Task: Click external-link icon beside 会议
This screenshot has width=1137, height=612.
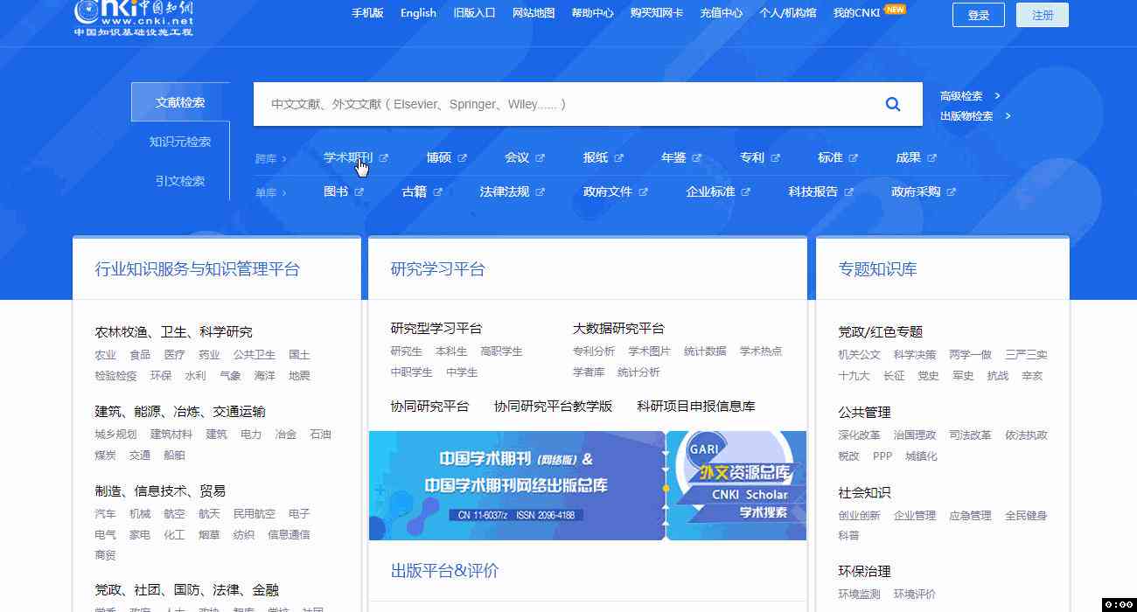Action: point(541,158)
